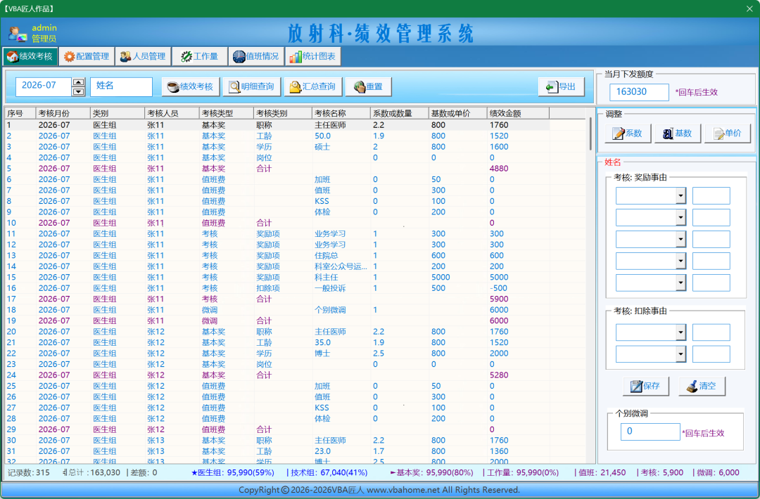Click the 单价 adjustment button
This screenshot has width=760, height=499.
click(728, 134)
